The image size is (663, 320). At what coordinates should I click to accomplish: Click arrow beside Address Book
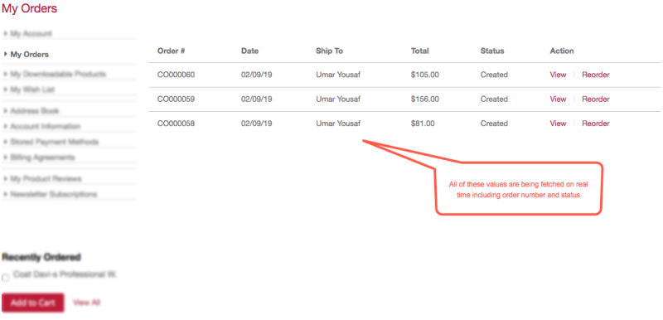pos(6,111)
